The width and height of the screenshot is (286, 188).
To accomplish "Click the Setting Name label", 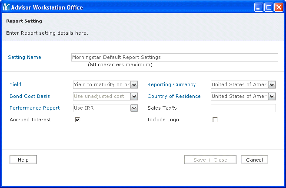I will tap(24, 57).
